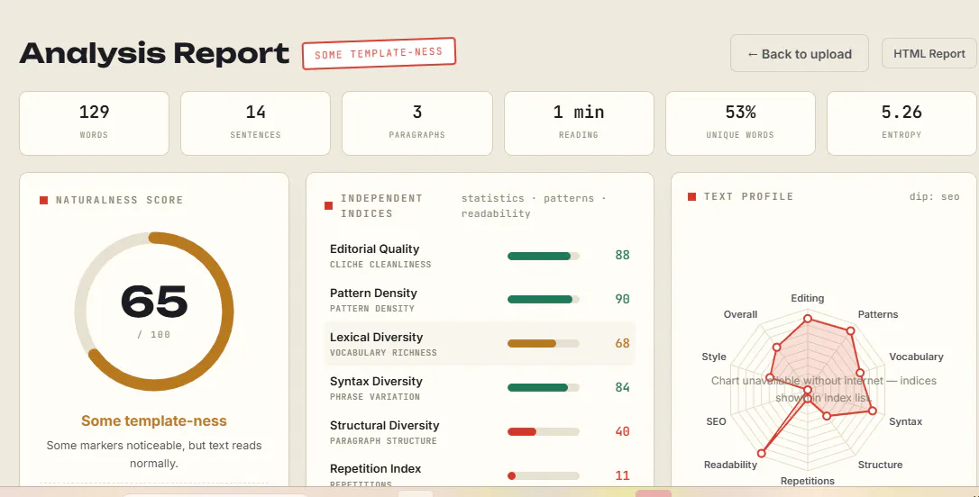The height and width of the screenshot is (497, 979).
Task: Select the 3 Paragraphs stat card
Action: 417,122
